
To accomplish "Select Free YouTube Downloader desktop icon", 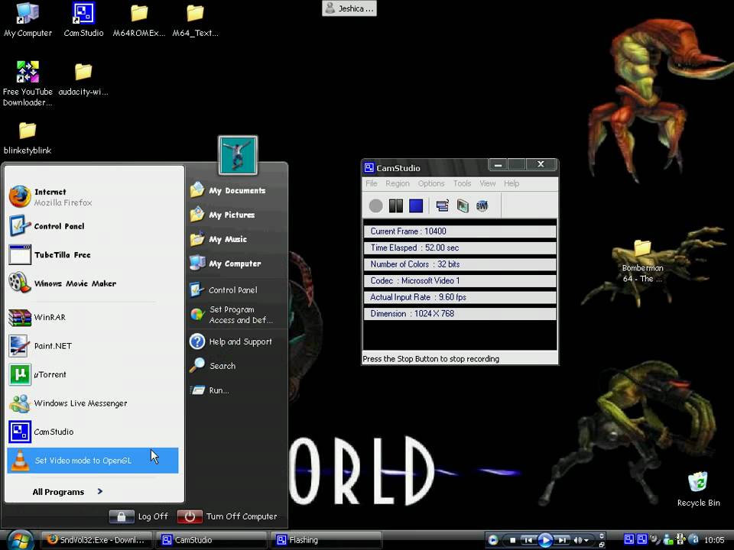I will 28,84.
